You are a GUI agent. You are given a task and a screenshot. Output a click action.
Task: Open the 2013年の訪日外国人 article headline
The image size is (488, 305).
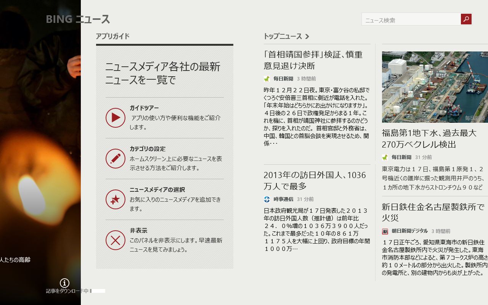coord(315,180)
